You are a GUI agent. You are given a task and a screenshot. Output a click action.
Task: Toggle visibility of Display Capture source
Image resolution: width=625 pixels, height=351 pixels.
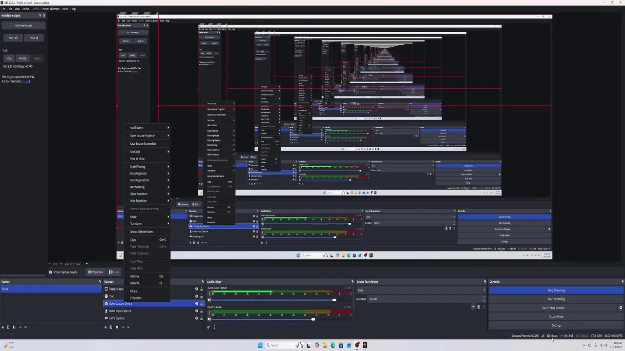coord(197,289)
